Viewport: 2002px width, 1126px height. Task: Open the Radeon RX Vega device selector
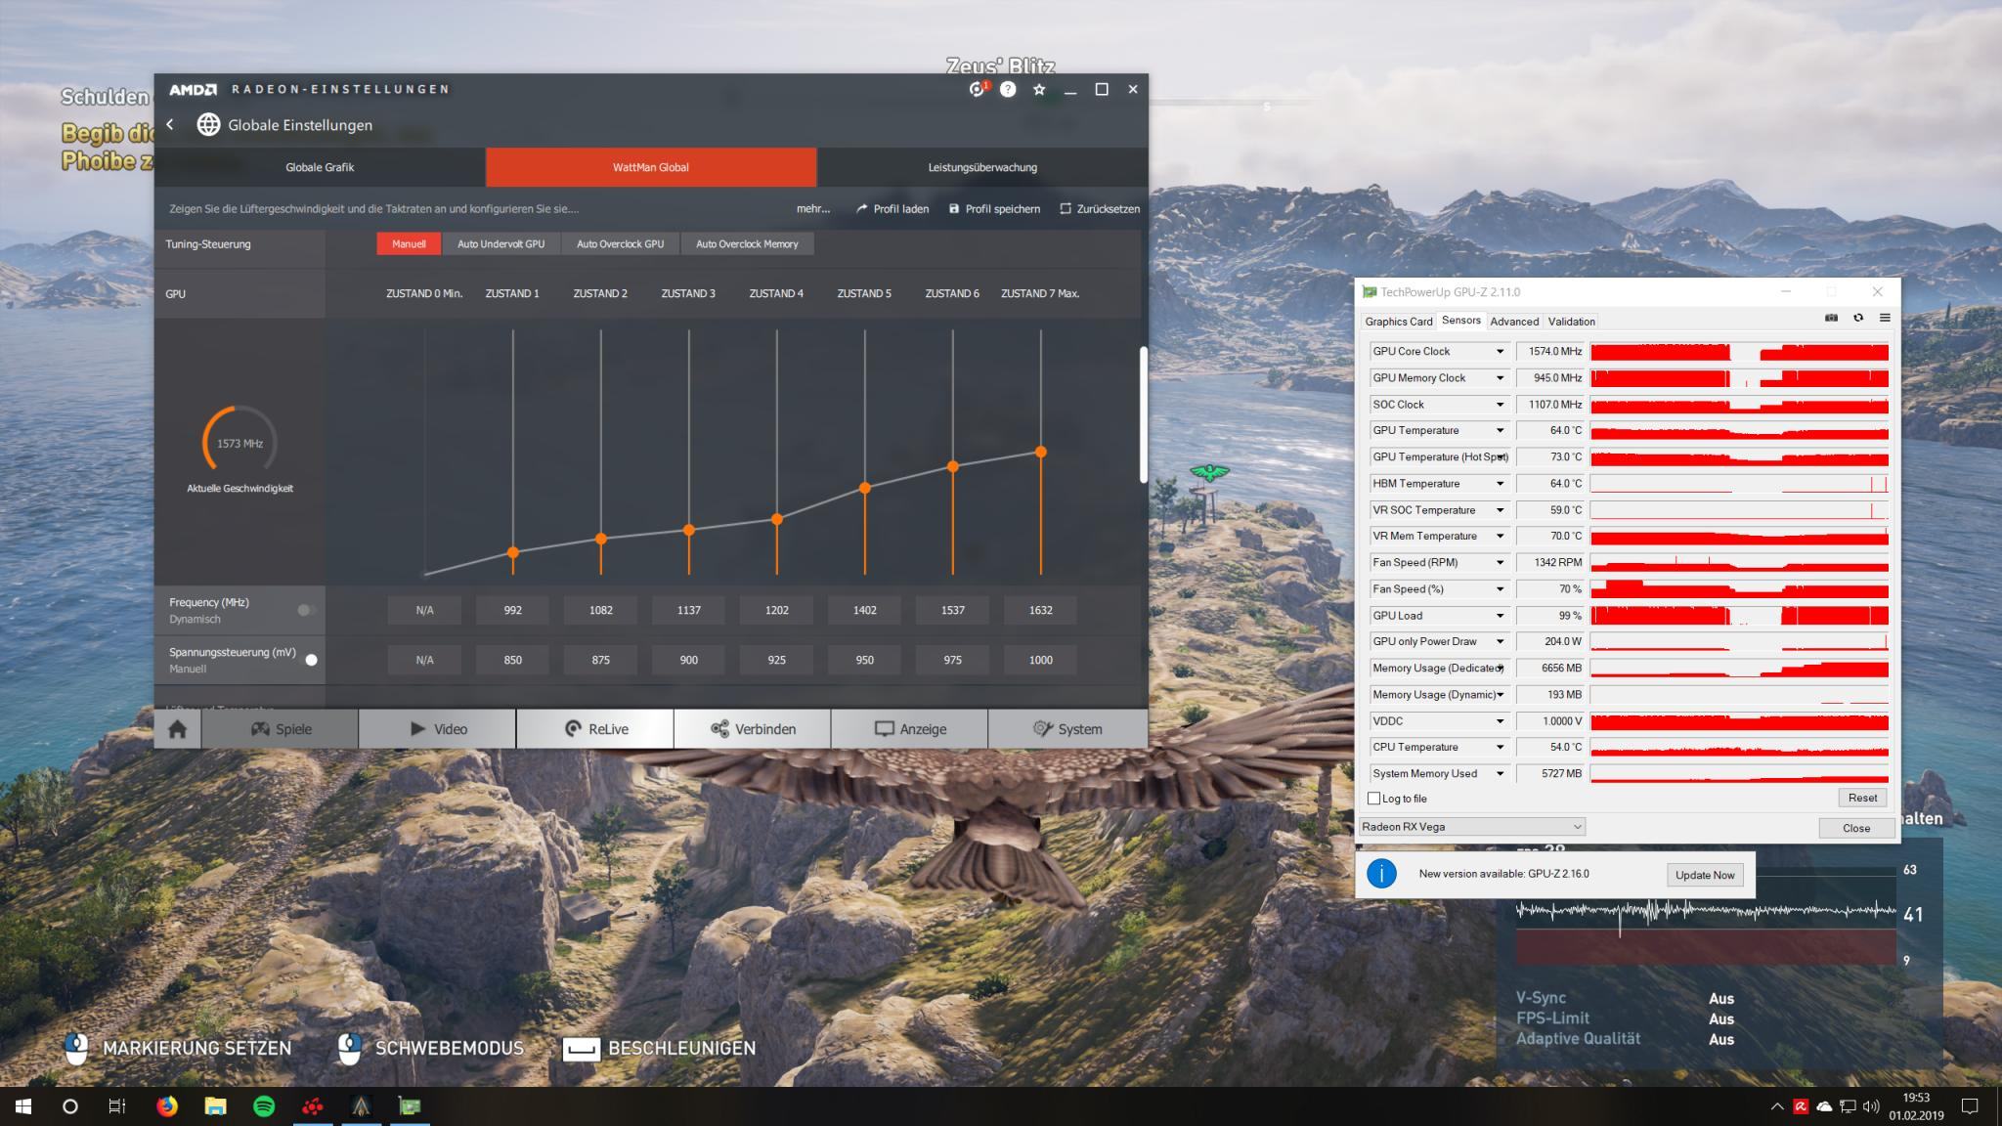pyautogui.click(x=1471, y=827)
